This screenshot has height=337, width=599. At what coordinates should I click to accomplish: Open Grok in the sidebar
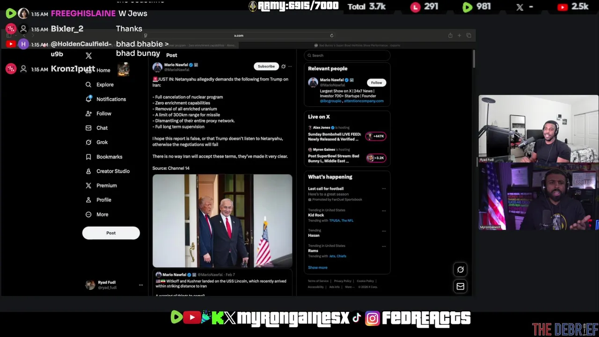[x=96, y=142]
